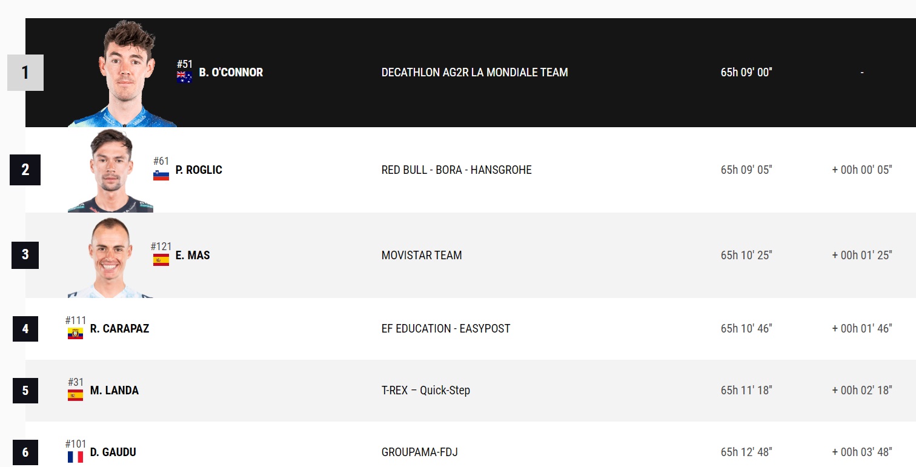Click the French flag beside D. Gaudu
916x467 pixels.
pyautogui.click(x=75, y=457)
